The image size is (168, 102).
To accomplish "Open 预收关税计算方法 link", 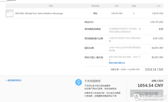I will [117, 63].
